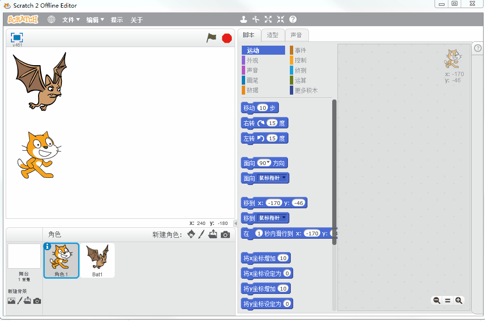Image resolution: width=485 pixels, height=321 pixels.
Task: Open direction dropdown in 面向 90 方向 block
Action: [268, 162]
